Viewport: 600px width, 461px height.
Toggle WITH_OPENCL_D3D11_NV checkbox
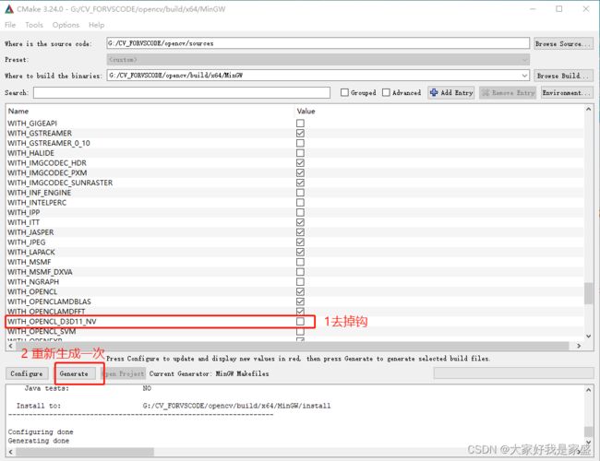pyautogui.click(x=300, y=322)
